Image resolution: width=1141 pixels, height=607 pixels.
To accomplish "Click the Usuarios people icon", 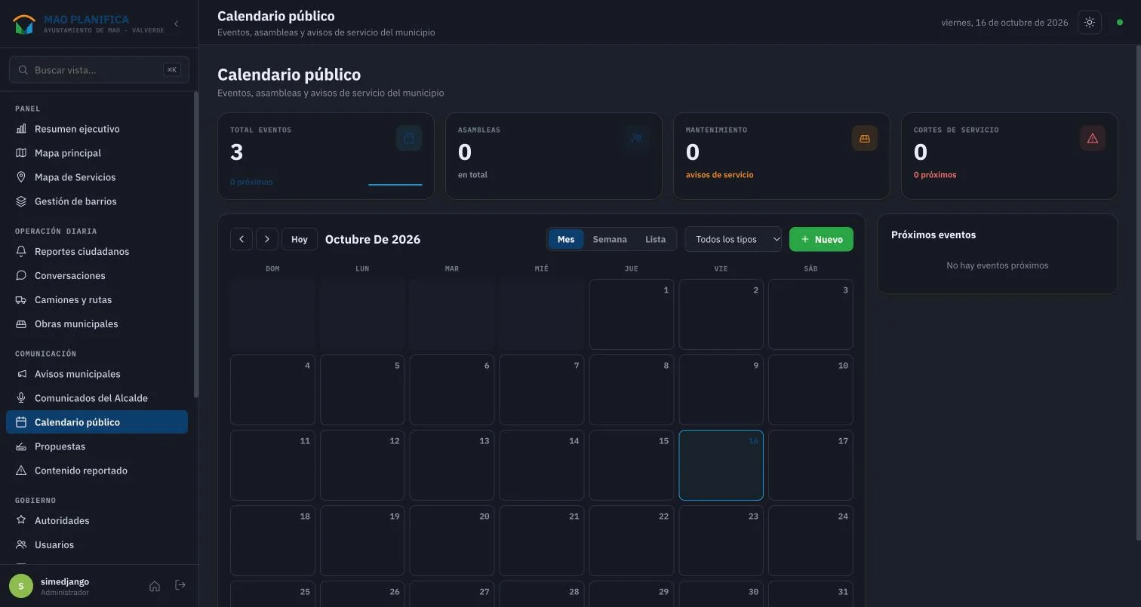I will (x=21, y=545).
